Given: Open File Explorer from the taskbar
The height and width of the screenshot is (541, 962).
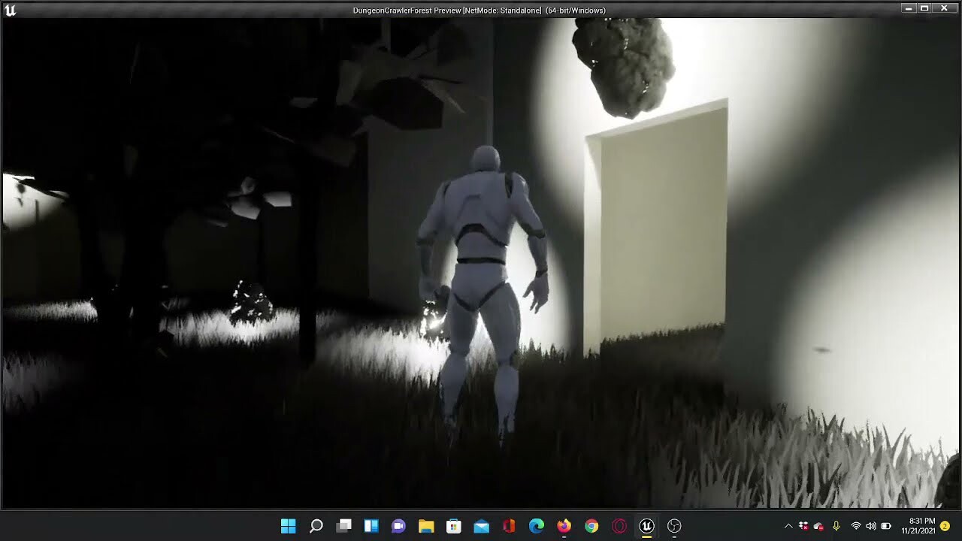Looking at the screenshot, I should click(x=426, y=526).
